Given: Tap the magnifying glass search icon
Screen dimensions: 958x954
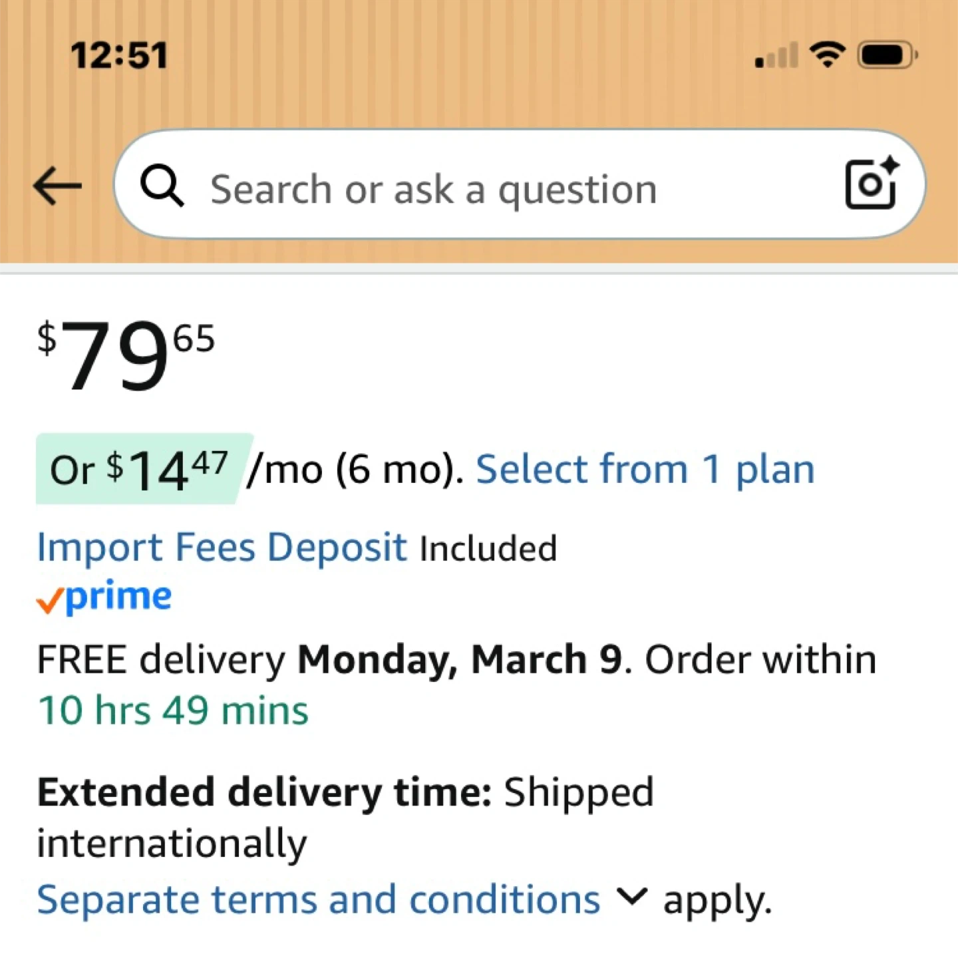Looking at the screenshot, I should [162, 186].
